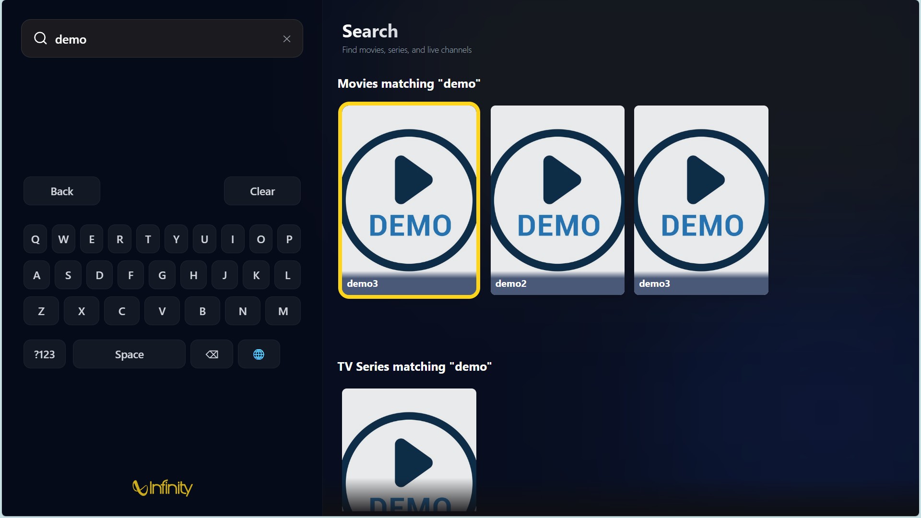Tap the Q key
This screenshot has width=921, height=518.
coord(35,239)
